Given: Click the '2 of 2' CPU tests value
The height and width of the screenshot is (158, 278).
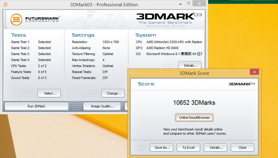Looking at the screenshot, I should click(x=42, y=66).
